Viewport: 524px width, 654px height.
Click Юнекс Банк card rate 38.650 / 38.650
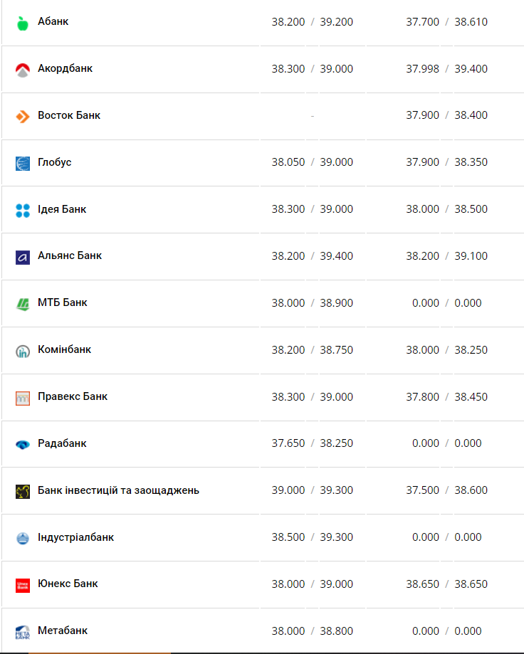[x=447, y=584]
